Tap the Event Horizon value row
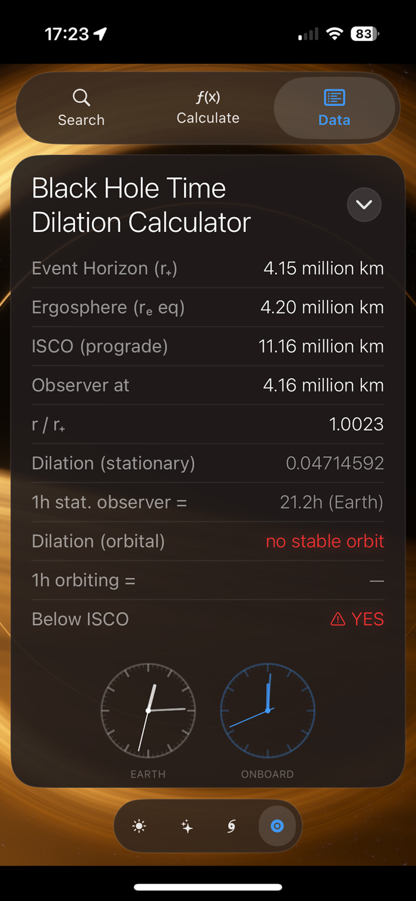This screenshot has width=416, height=901. point(208,268)
